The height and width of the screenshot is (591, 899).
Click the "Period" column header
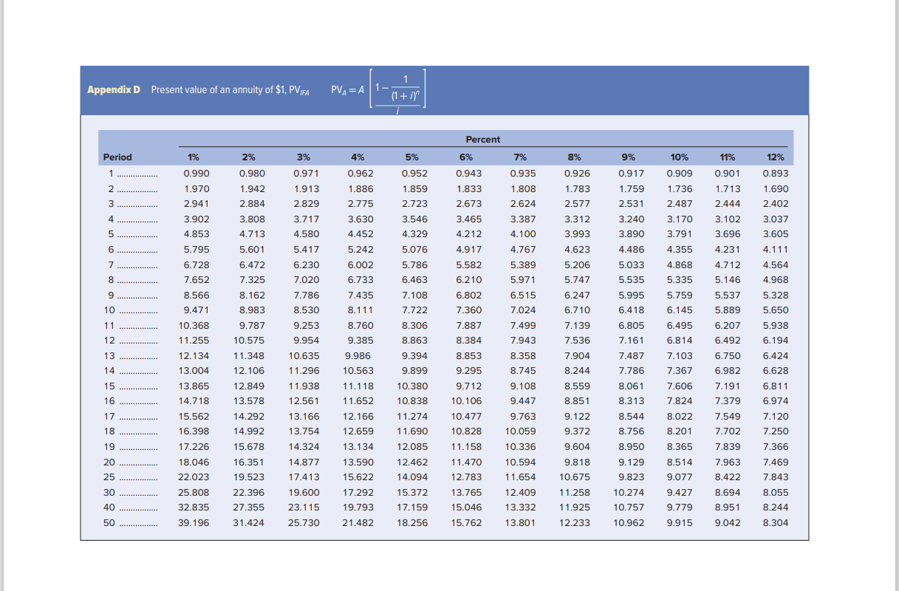[117, 157]
